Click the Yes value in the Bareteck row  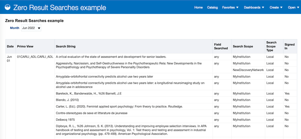click(287, 94)
